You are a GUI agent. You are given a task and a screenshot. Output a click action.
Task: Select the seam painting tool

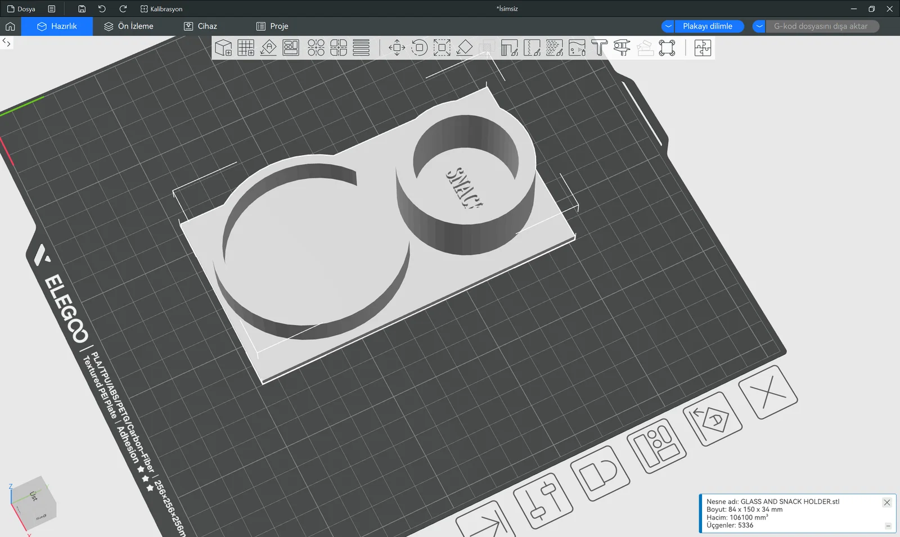pyautogui.click(x=532, y=48)
